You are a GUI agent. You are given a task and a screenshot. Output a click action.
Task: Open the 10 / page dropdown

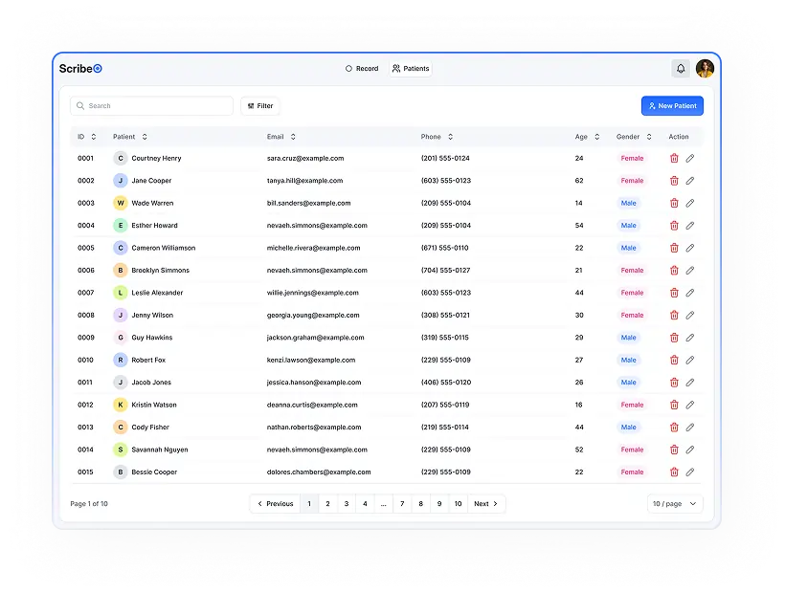pyautogui.click(x=675, y=504)
